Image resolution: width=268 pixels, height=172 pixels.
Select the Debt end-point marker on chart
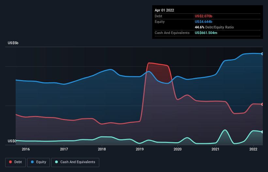coord(262,104)
